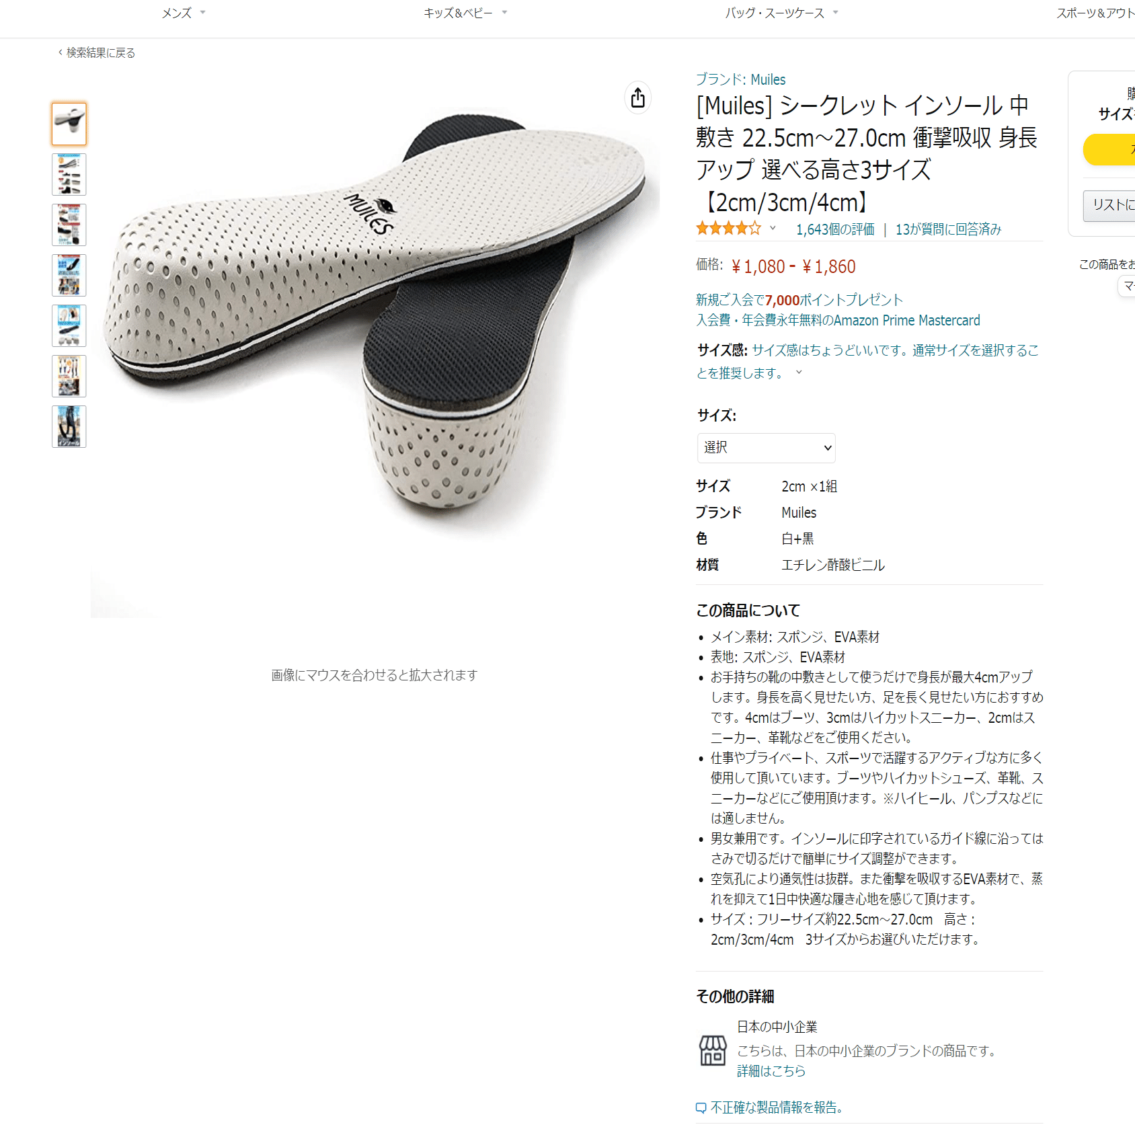Click the report speech bubble icon

(x=701, y=1107)
